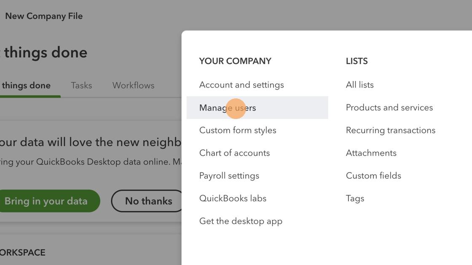Switch to Tasks tab
This screenshot has width=472, height=265.
click(81, 85)
